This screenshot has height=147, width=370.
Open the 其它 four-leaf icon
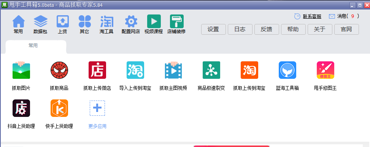(x=85, y=21)
